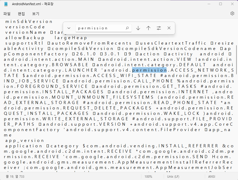Click the ANSI encoding indicator
This screenshot has height=180, width=238.
click(212, 176)
